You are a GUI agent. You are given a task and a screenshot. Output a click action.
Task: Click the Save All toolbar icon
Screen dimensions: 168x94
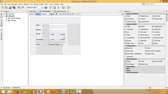click(x=14, y=8)
